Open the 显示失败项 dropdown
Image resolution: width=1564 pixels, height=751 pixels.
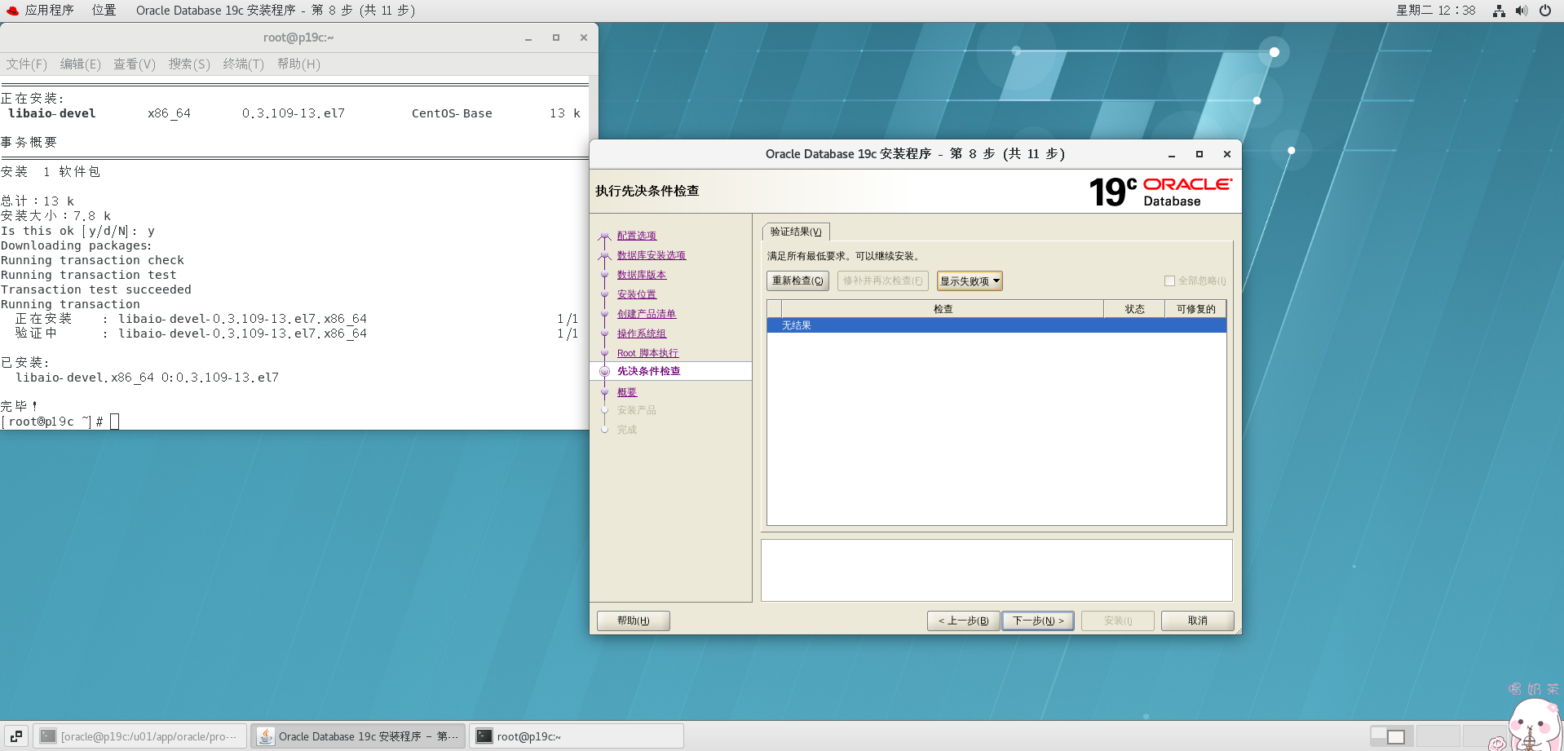[x=970, y=281]
